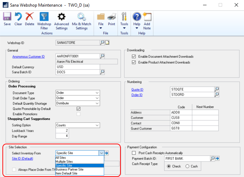Viewport: 244px width, 177px height.
Task: Click the note icon beside Webshop ID
Action: tap(107, 42)
